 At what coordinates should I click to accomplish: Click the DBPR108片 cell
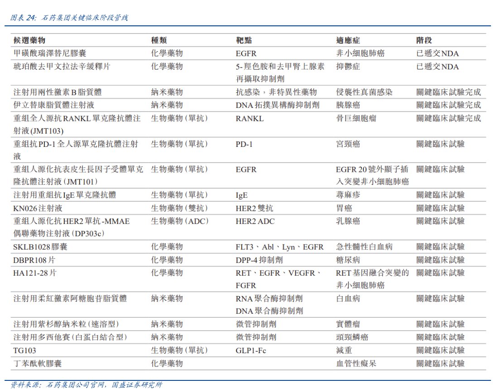point(34,260)
